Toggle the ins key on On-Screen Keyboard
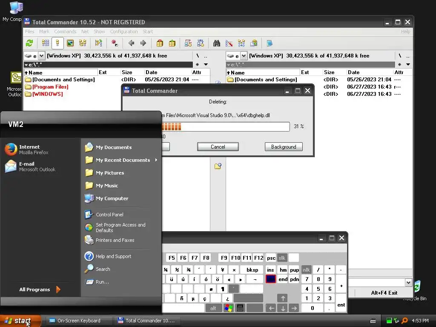The image size is (436, 327). [x=270, y=270]
